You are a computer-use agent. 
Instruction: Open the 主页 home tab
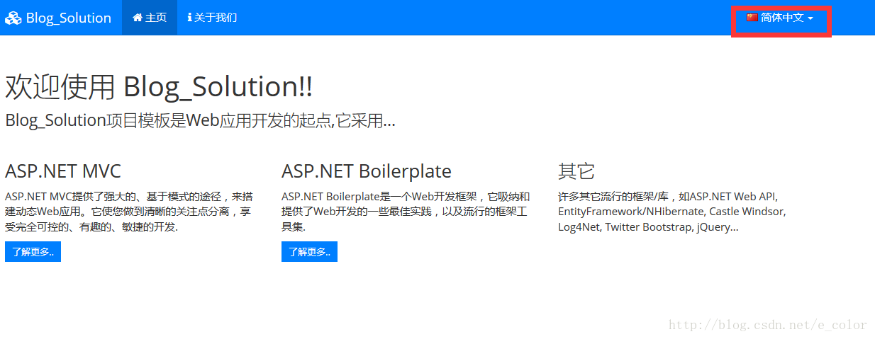click(149, 17)
